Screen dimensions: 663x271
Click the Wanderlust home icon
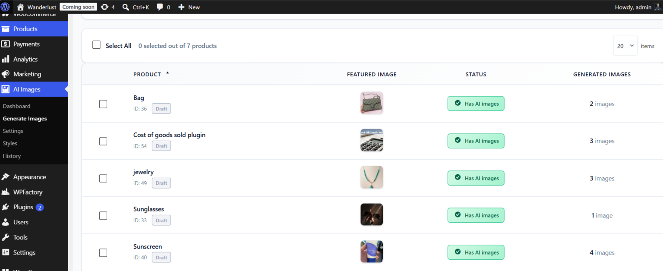tap(20, 7)
